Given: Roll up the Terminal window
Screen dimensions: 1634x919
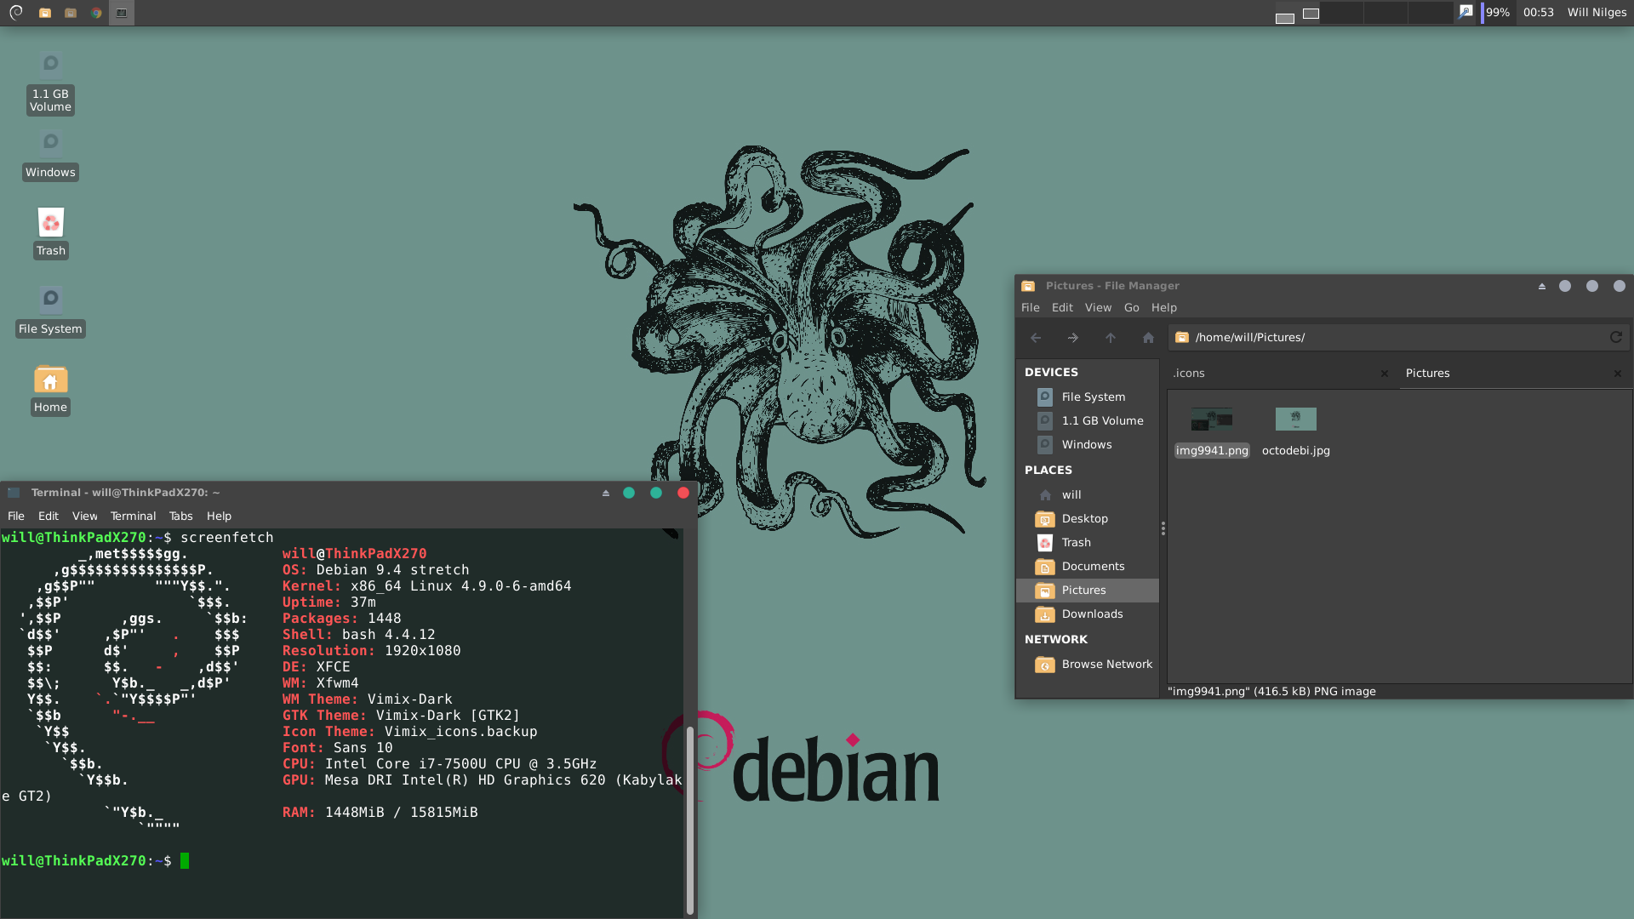Looking at the screenshot, I should click(606, 494).
